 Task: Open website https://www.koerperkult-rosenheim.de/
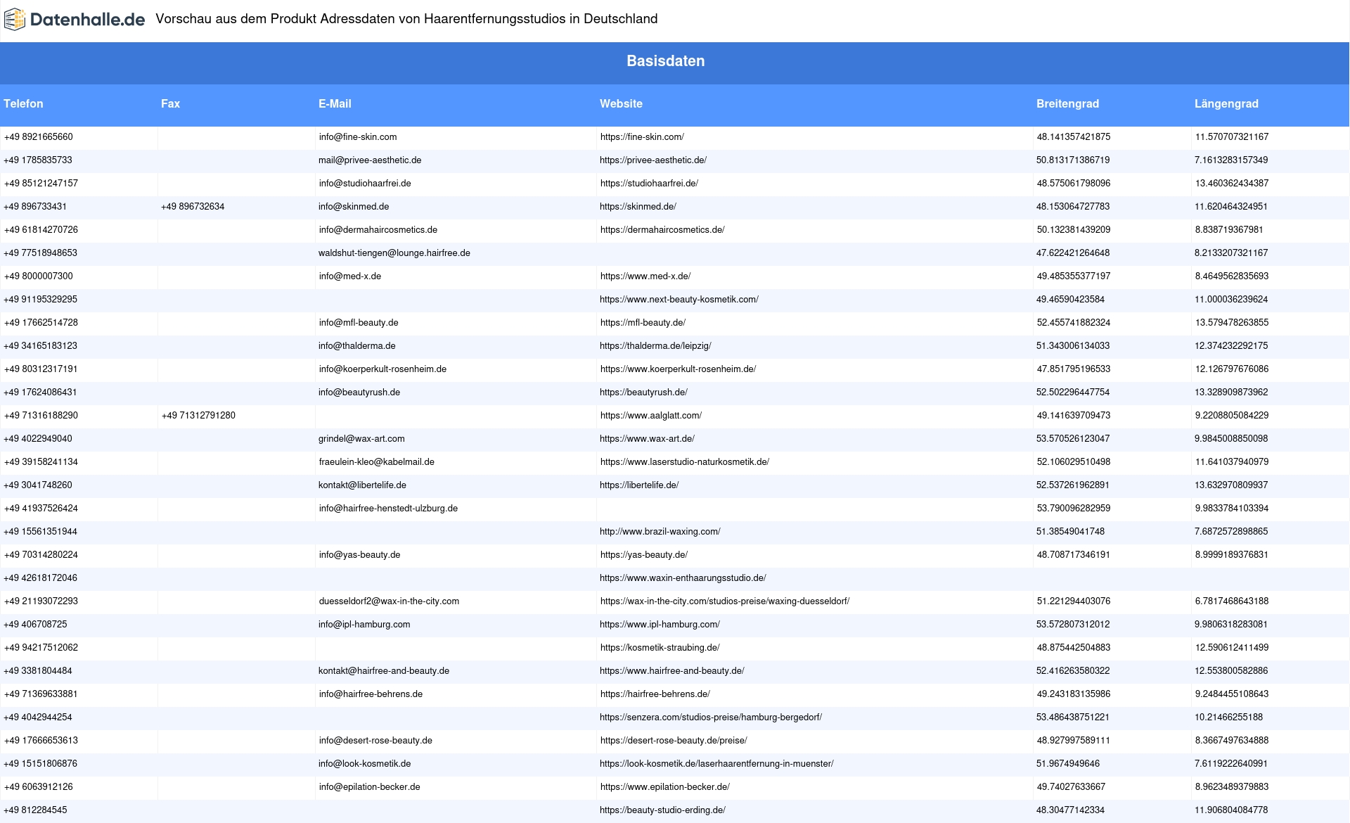[678, 369]
